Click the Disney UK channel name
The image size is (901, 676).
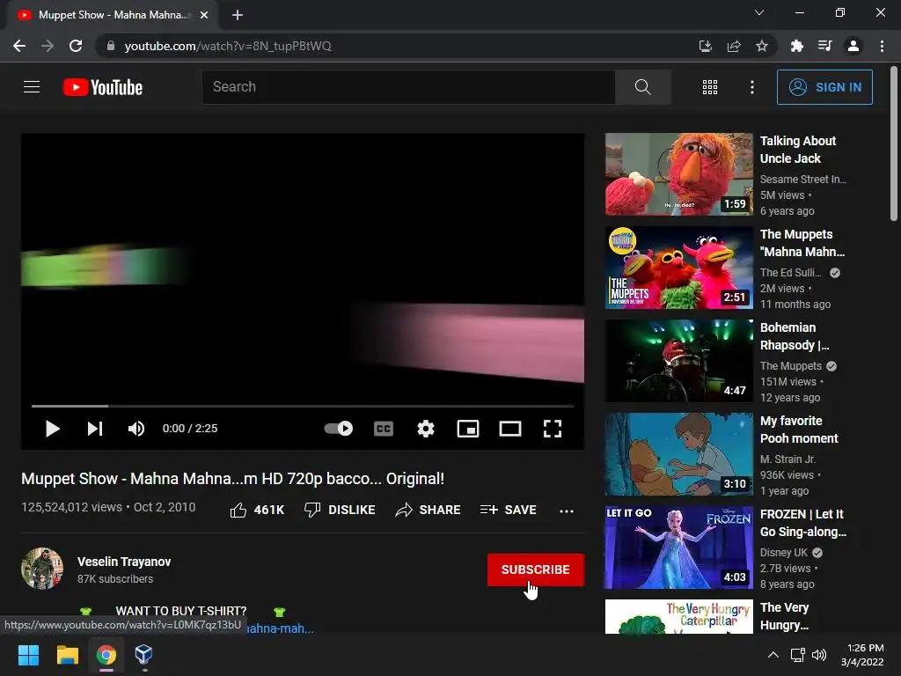pos(784,553)
